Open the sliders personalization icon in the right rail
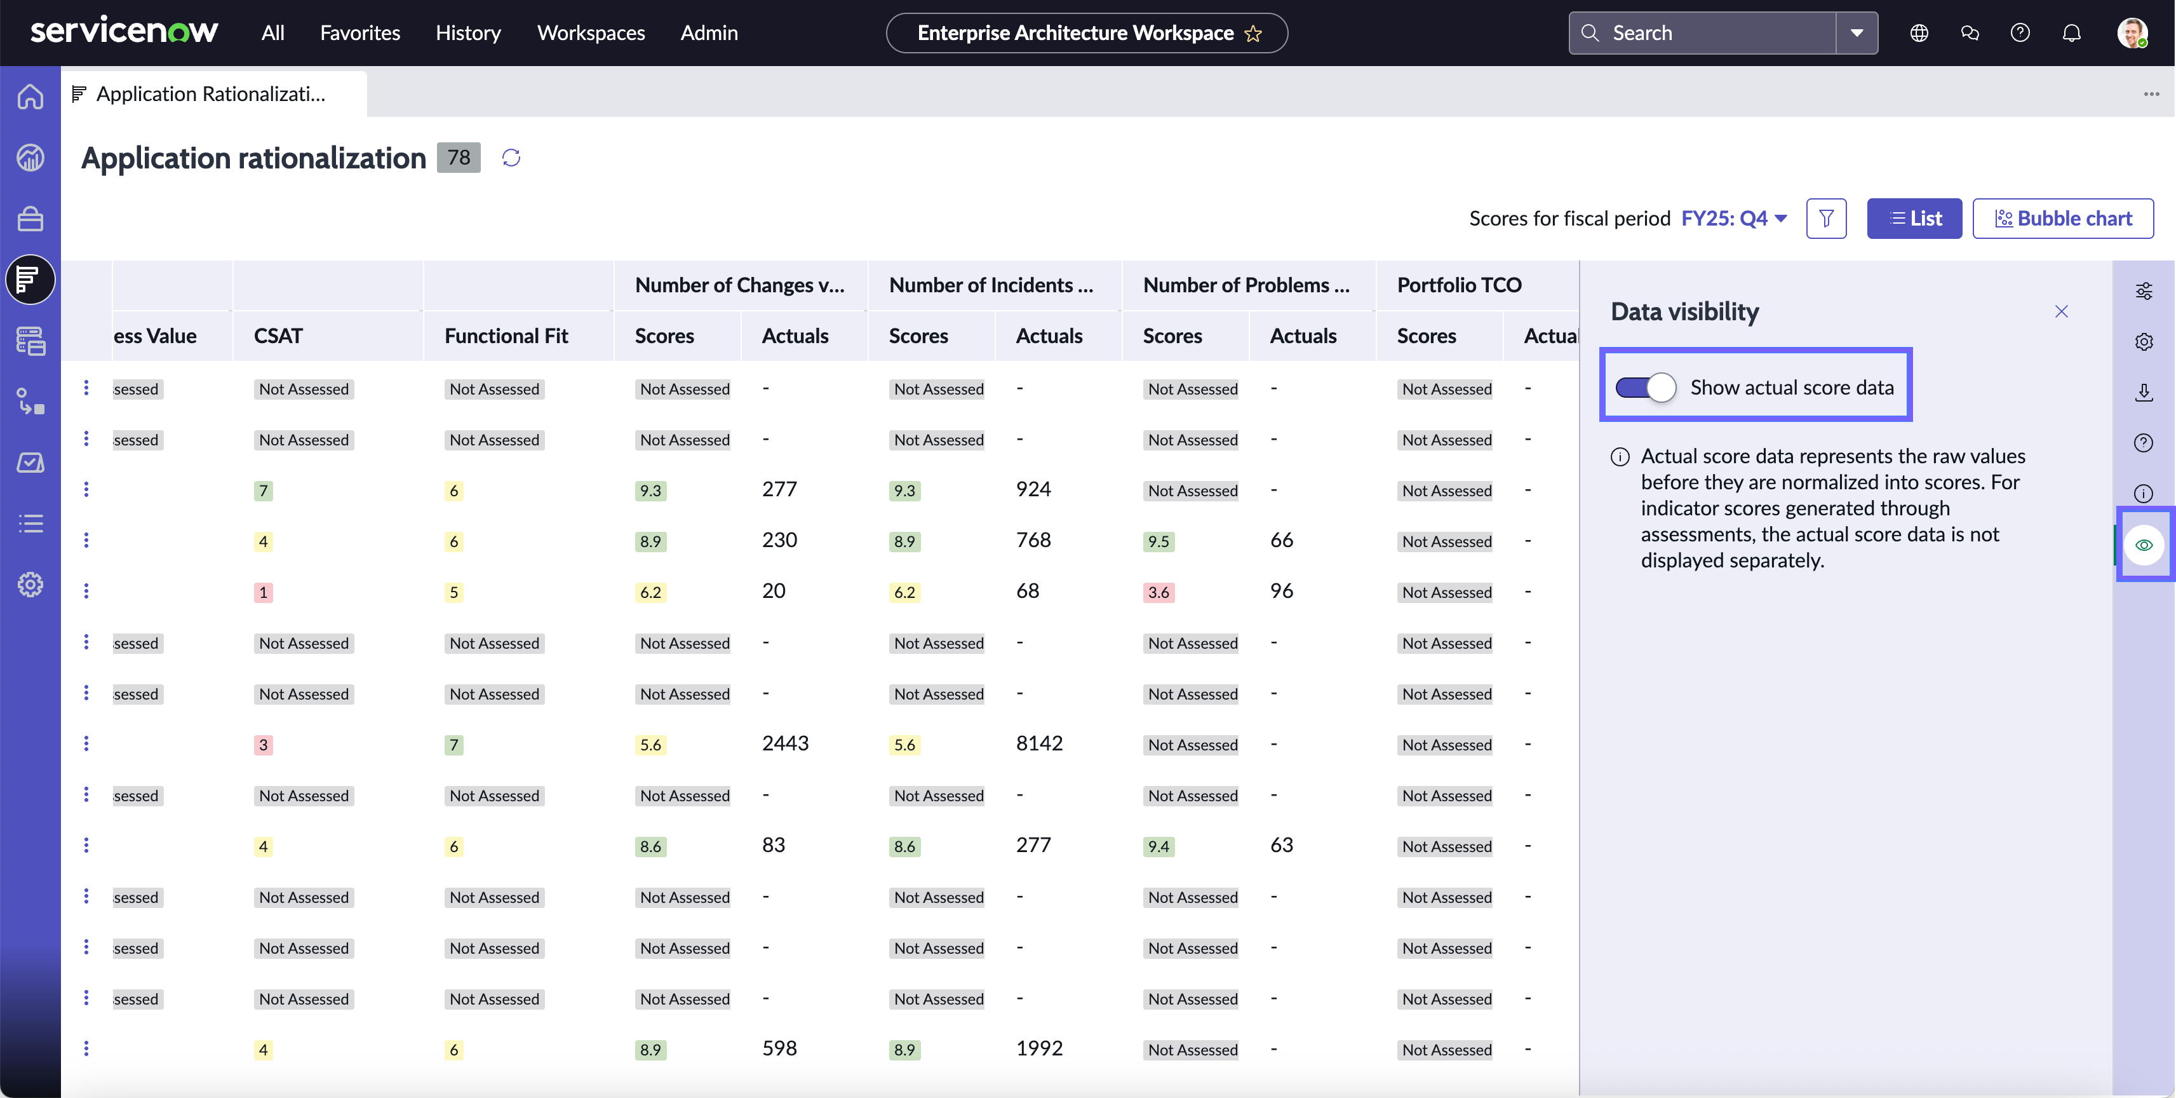Screen dimensions: 2176x1098 point(2144,291)
